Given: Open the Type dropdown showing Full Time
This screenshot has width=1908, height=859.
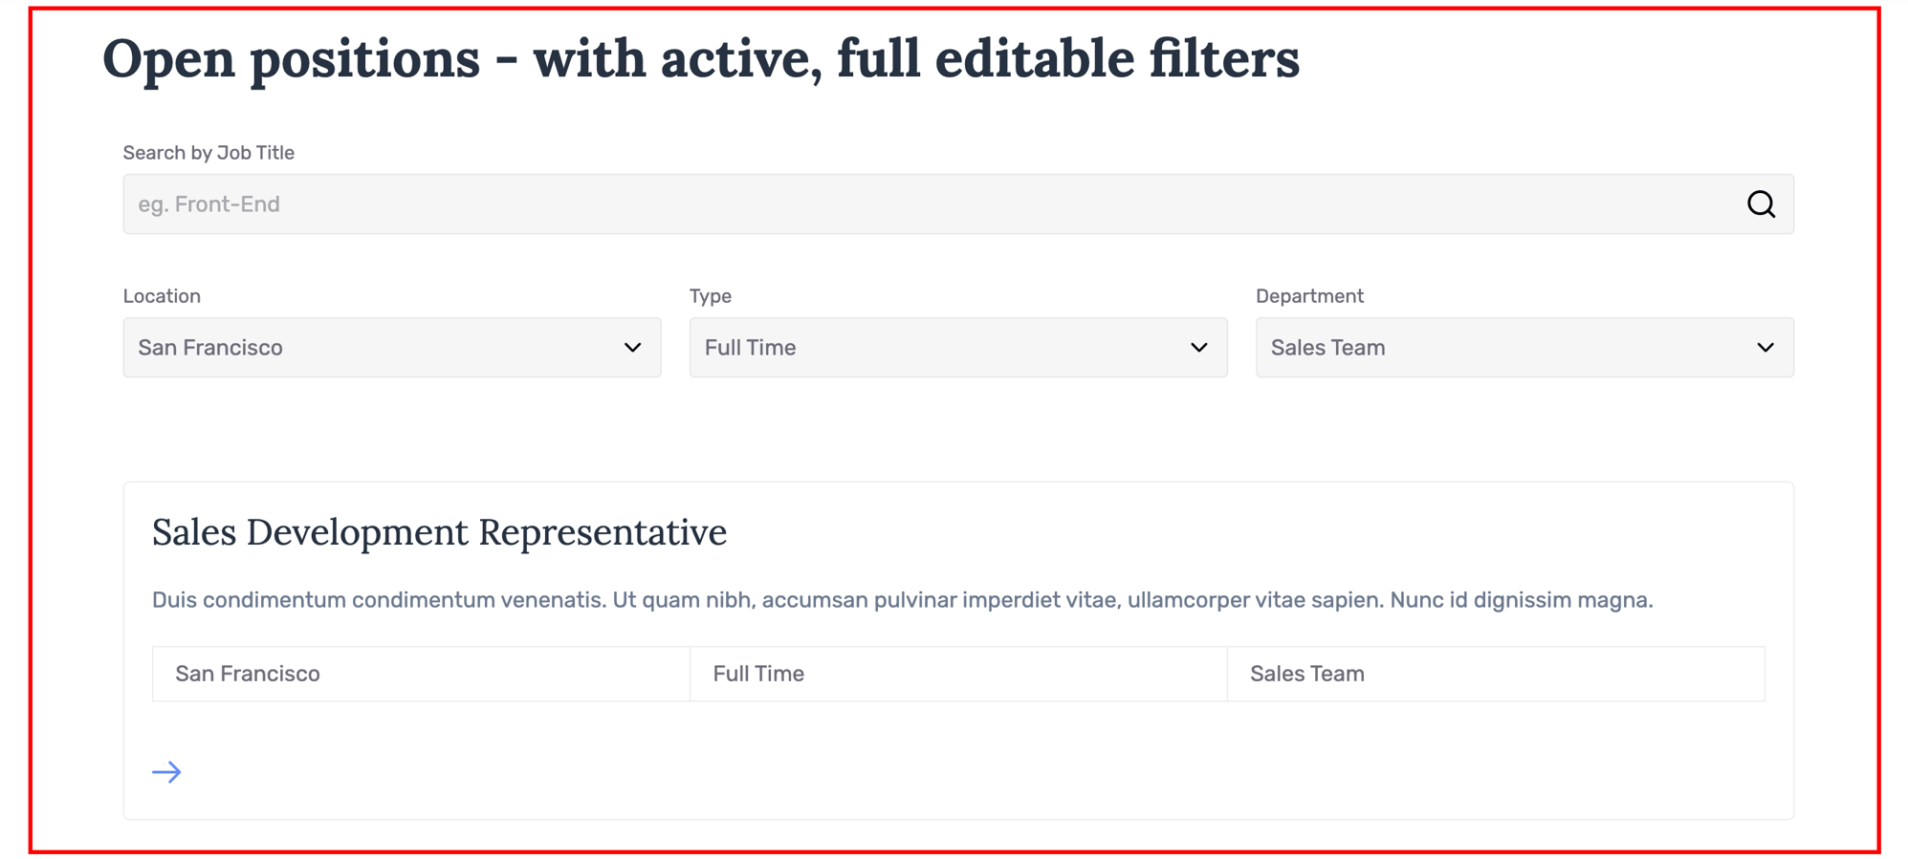Looking at the screenshot, I should 958,348.
